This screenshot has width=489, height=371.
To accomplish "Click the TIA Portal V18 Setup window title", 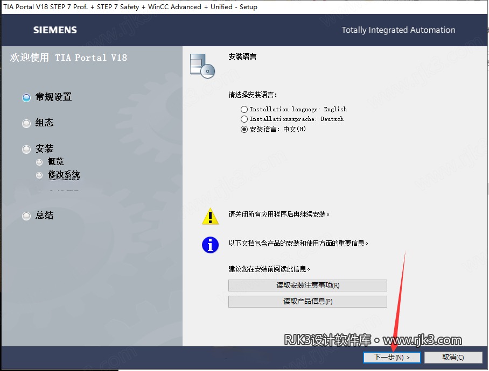I will click(x=130, y=7).
